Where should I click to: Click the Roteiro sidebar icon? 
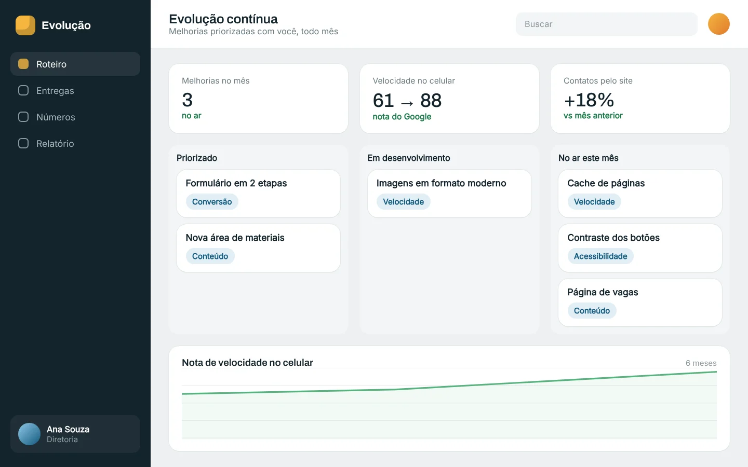coord(23,64)
